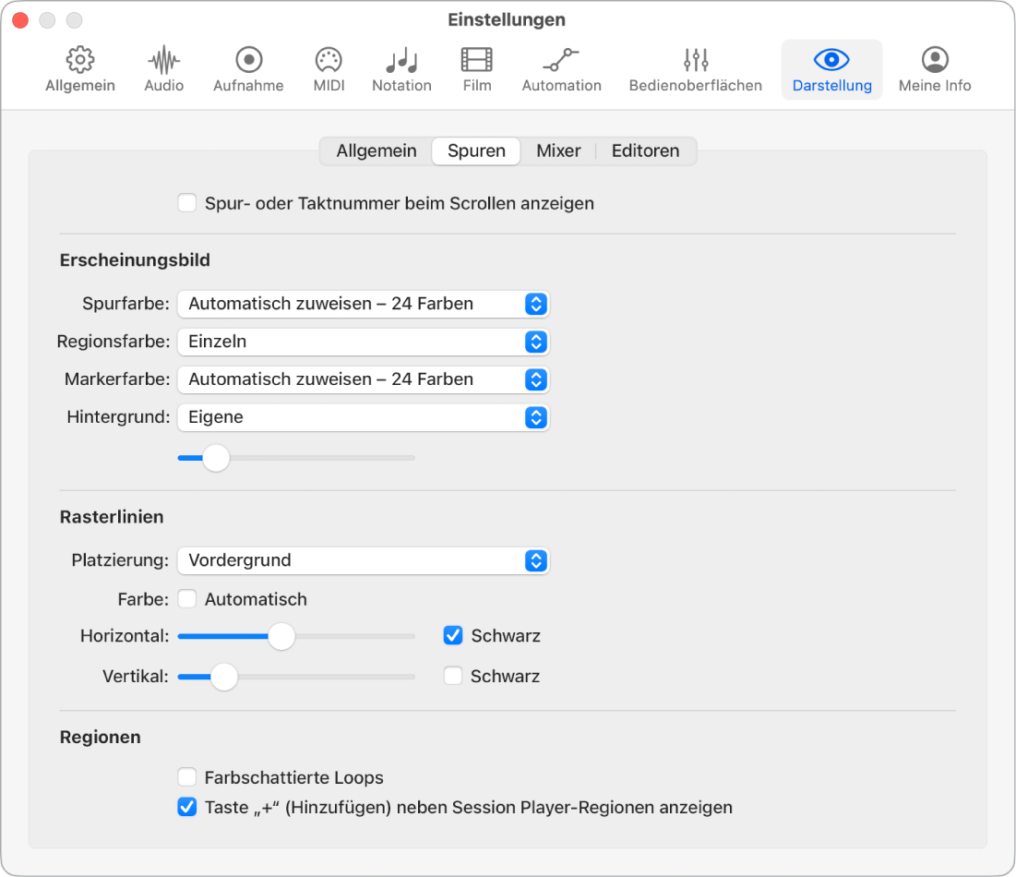1016x877 pixels.
Task: Open the Notation settings pane
Action: (x=401, y=69)
